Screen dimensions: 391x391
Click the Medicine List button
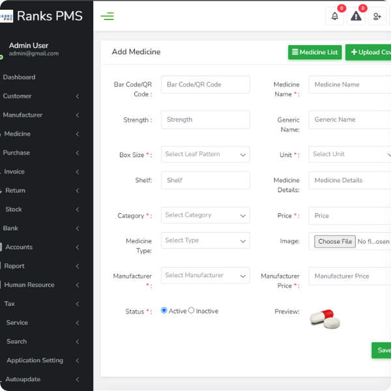[315, 52]
